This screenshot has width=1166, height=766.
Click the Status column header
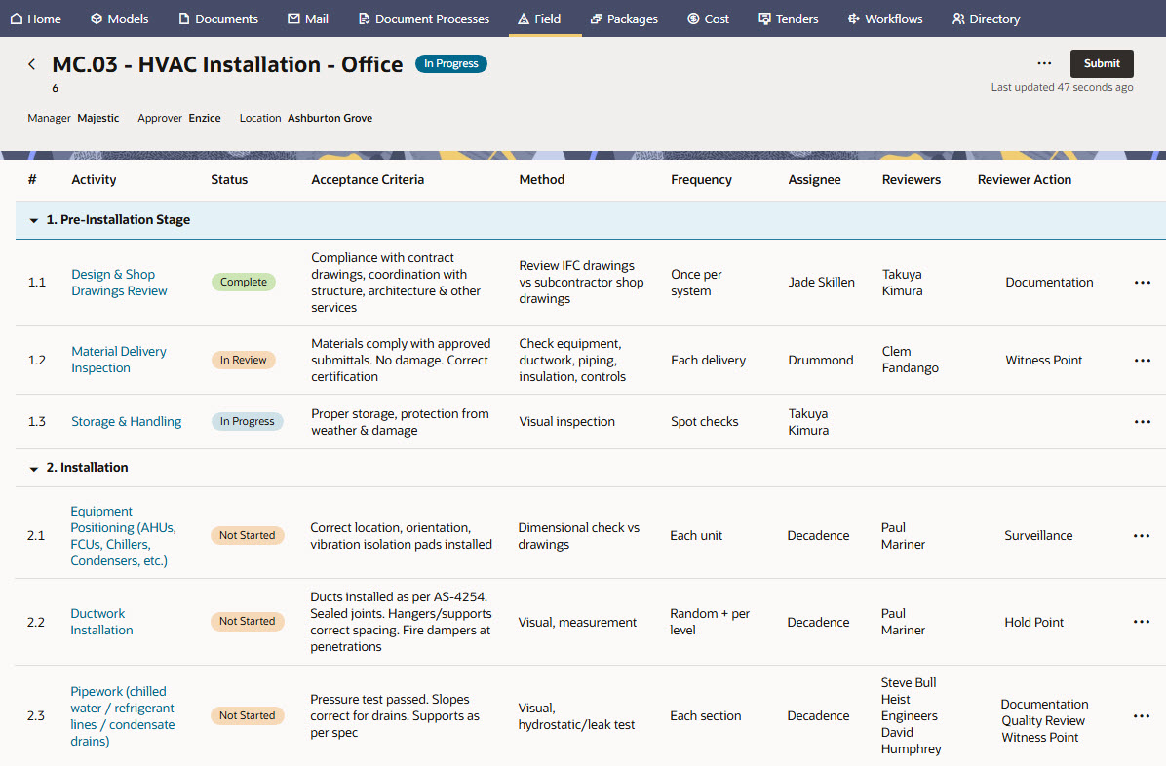tap(229, 180)
